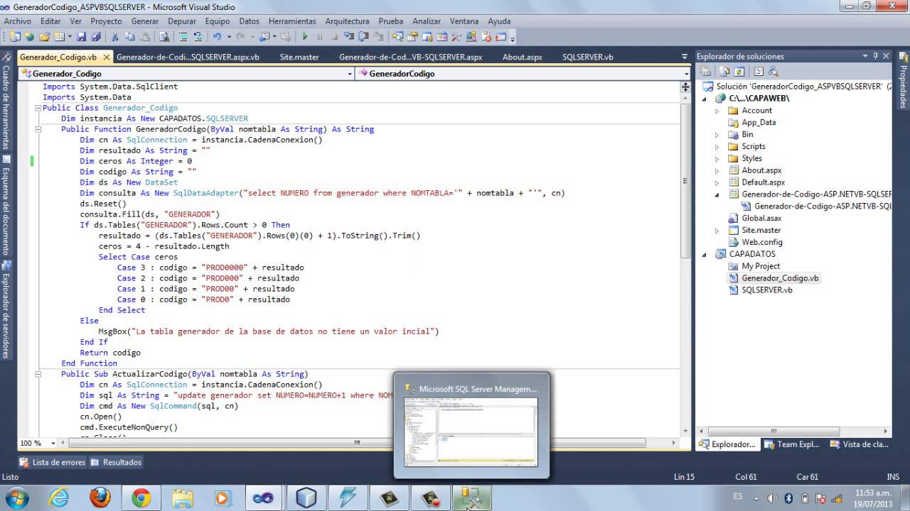The height and width of the screenshot is (511, 910).
Task: Collapse the C:\...\CAPAWEB\ project node
Action: [x=705, y=99]
